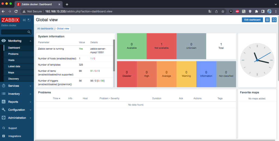The height and width of the screenshot is (141, 279).
Task: Click the Not Secure warning icon
Action: pos(24,11)
